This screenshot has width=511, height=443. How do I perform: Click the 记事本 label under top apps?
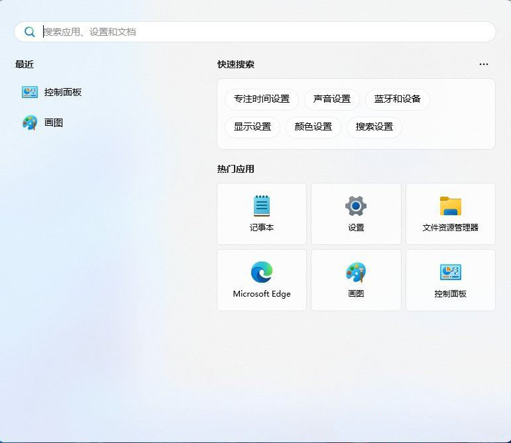pyautogui.click(x=262, y=228)
